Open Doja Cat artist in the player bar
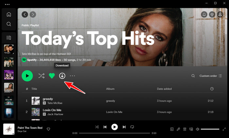Viewport: 229px width, 138px height. (x=22, y=131)
